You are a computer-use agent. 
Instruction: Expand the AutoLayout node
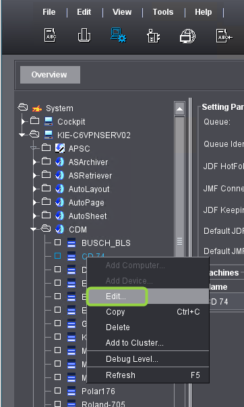[35, 189]
